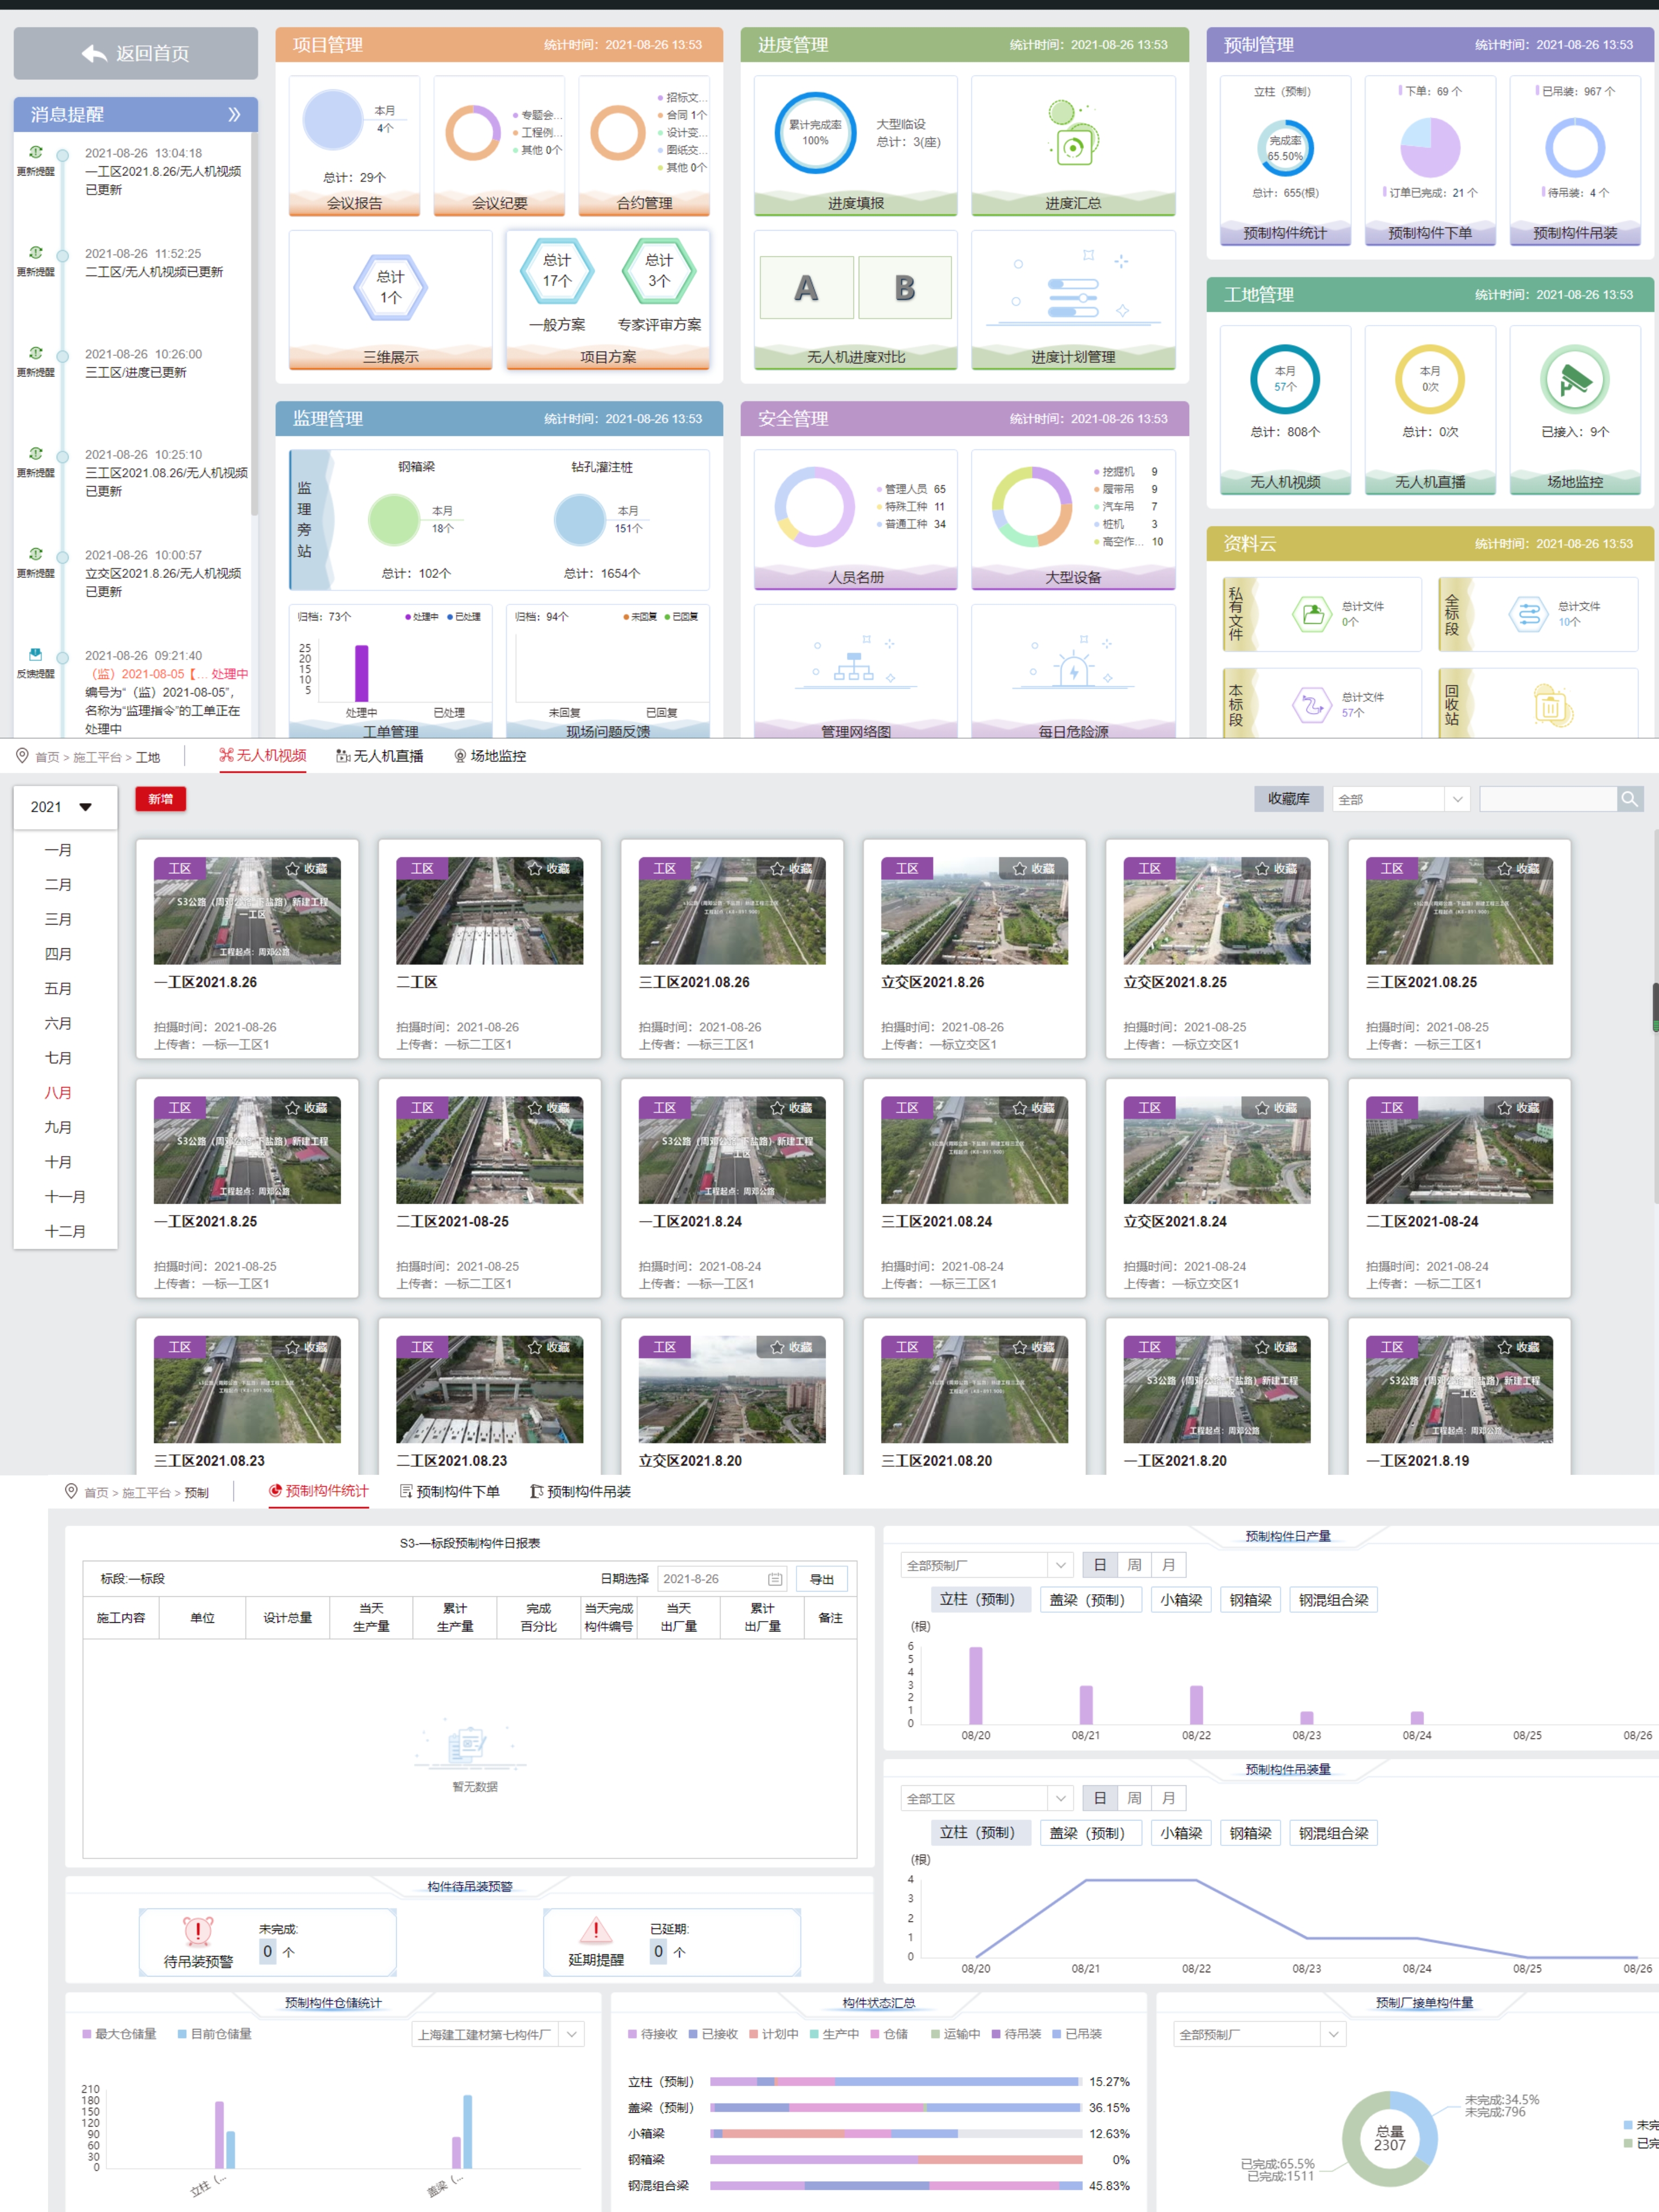Click 返回首页 button

coord(136,53)
